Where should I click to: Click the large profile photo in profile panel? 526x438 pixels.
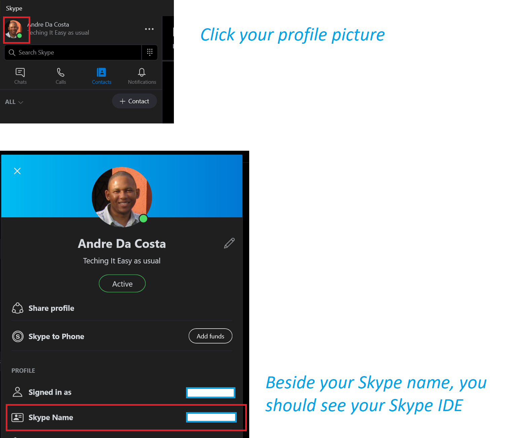pos(122,197)
